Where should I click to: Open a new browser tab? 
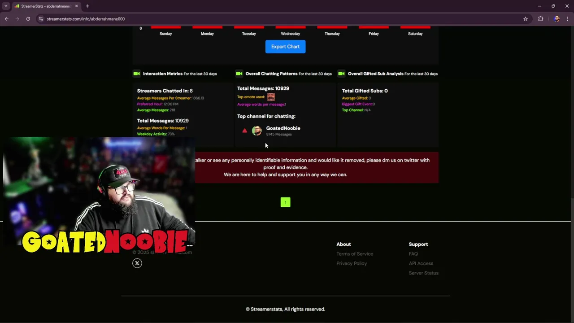[x=87, y=6]
